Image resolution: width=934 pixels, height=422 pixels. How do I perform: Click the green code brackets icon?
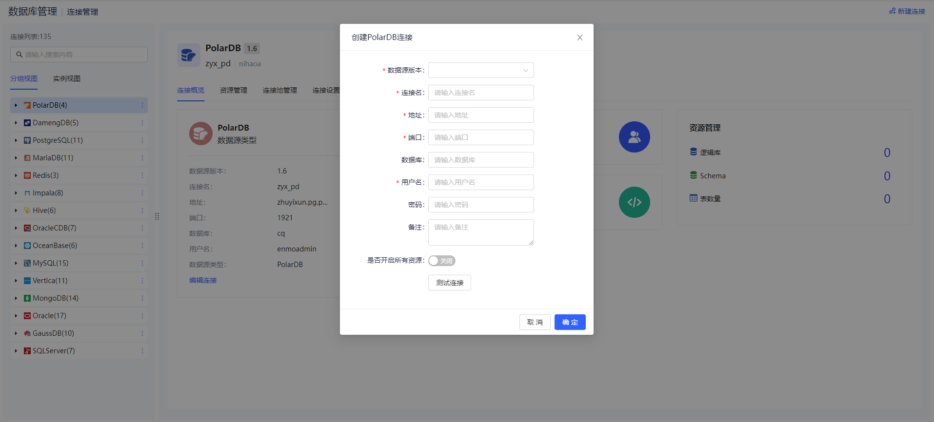[634, 202]
